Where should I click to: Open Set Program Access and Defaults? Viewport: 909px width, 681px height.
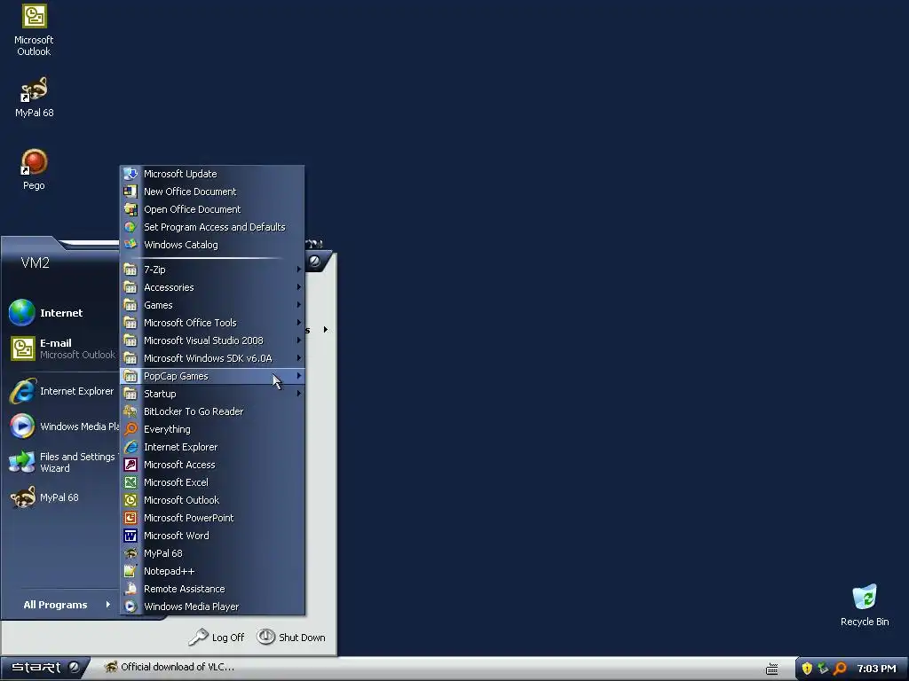[211, 227]
